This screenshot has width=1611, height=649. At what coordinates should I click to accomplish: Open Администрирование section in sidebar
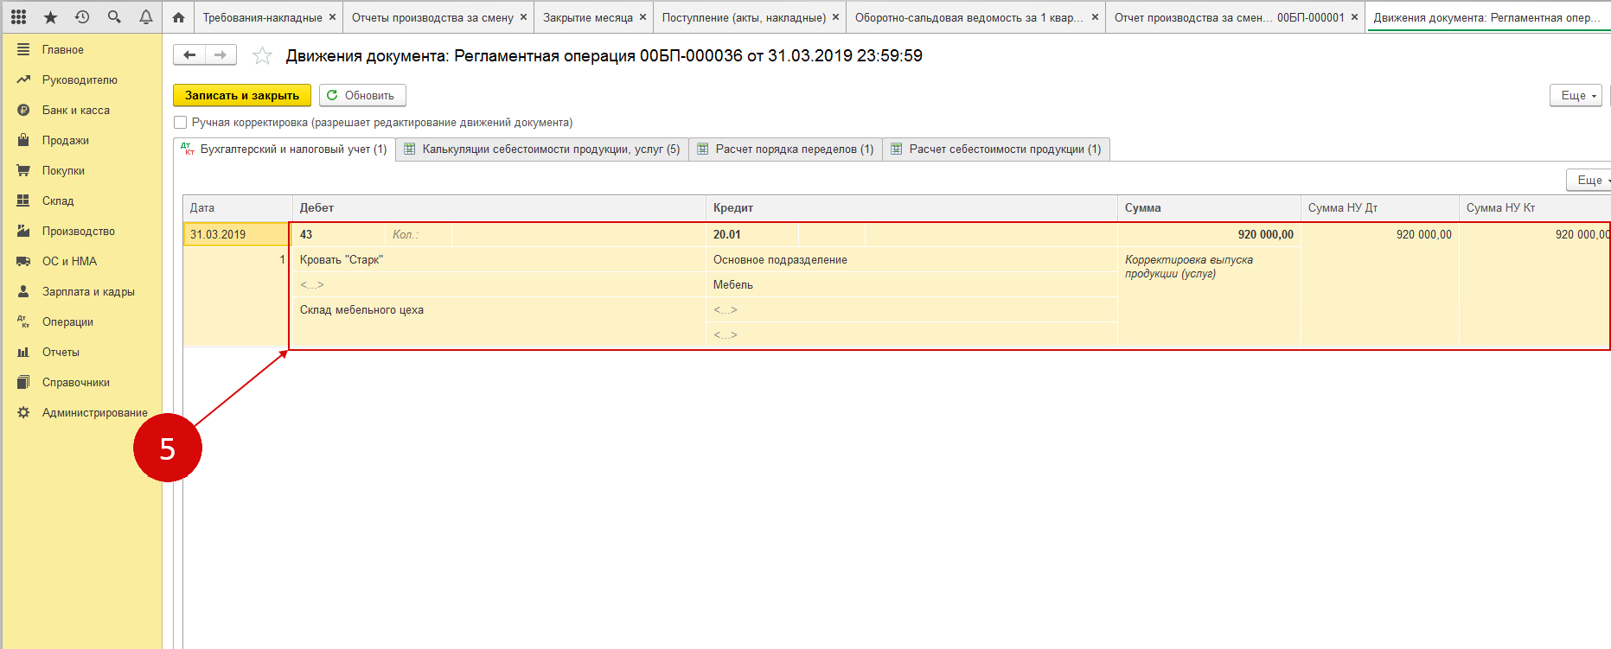95,412
